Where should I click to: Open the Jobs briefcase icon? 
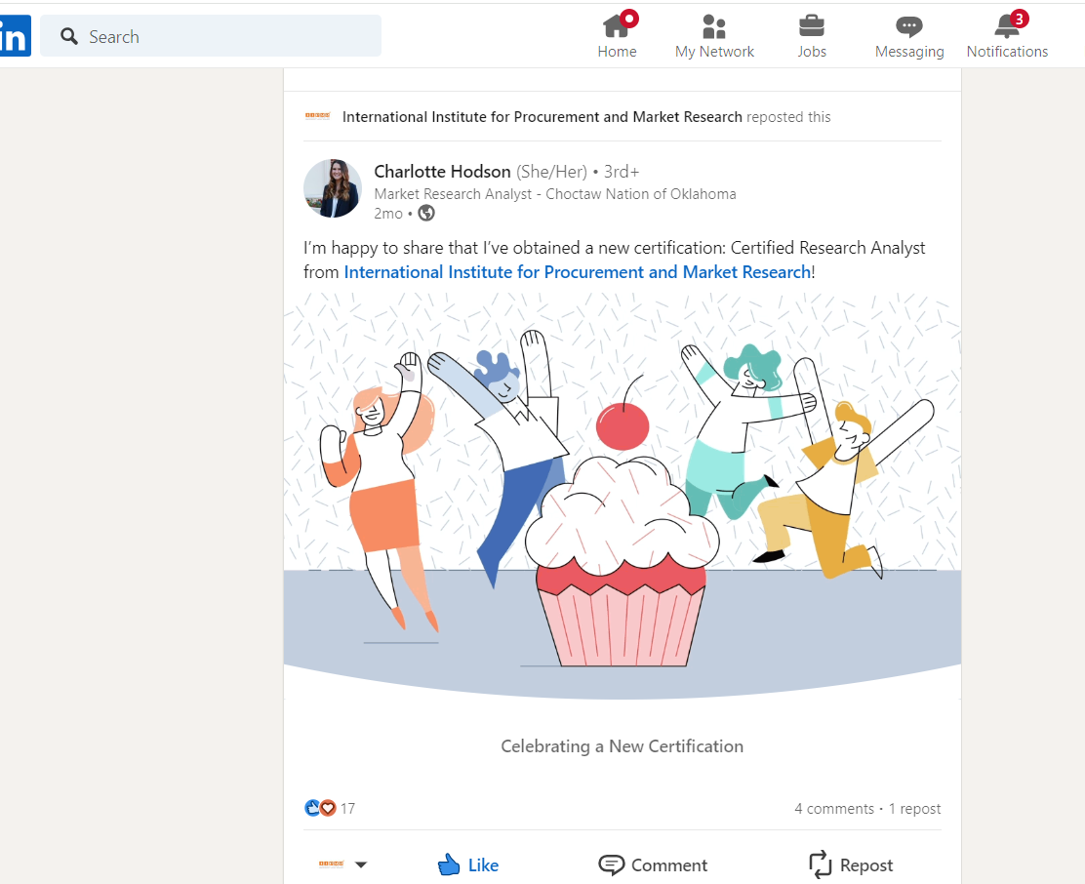coord(812,26)
